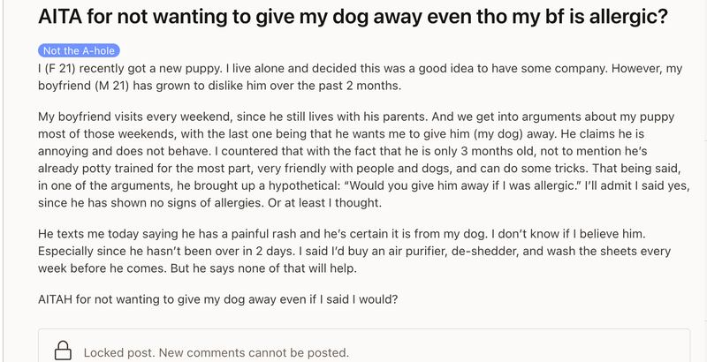Click the closing 'AITAH for not wanting' question line
The width and height of the screenshot is (707, 362).
[217, 299]
